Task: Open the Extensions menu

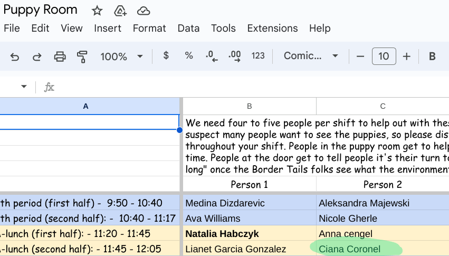Action: click(x=272, y=29)
